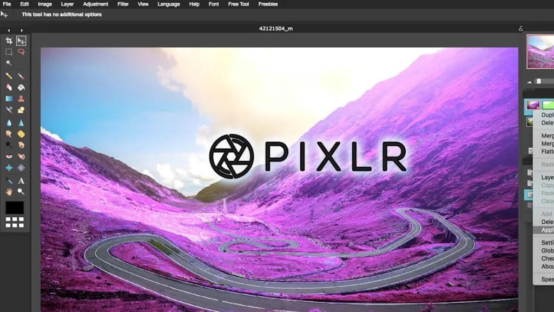Pick the Marquee selection tool
The image size is (554, 312).
pos(9,52)
